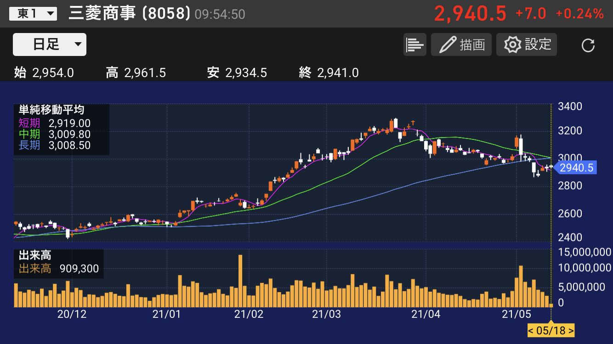Image resolution: width=613 pixels, height=344 pixels.
Task: Click the left arrow on 05/18 marker
Action: coord(531,330)
